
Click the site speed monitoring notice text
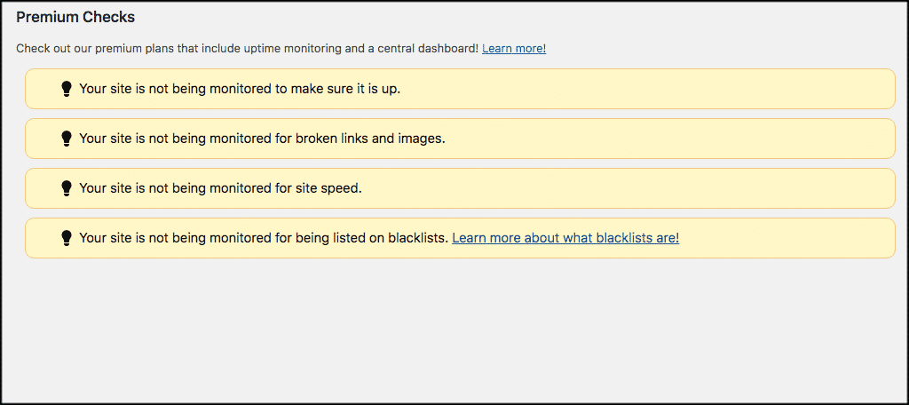click(220, 188)
